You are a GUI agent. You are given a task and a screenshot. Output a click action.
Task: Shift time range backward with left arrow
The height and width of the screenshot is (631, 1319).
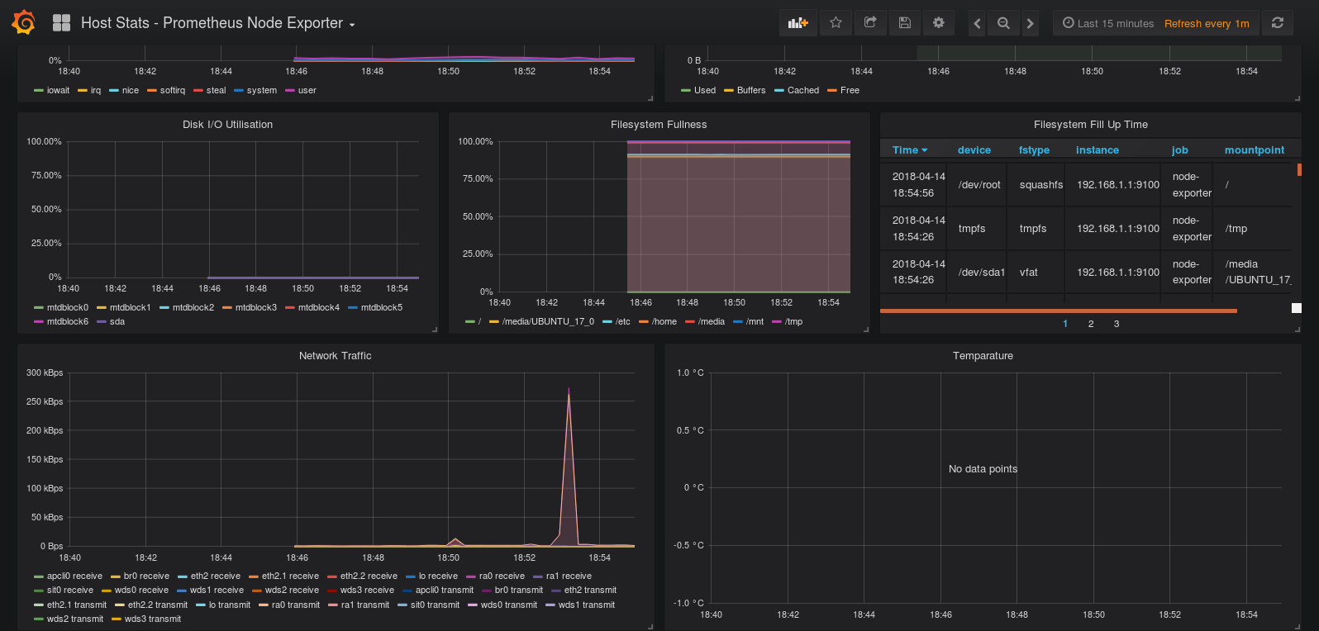pos(978,23)
